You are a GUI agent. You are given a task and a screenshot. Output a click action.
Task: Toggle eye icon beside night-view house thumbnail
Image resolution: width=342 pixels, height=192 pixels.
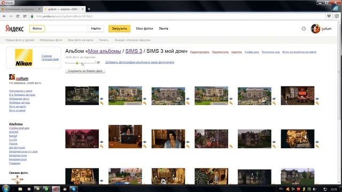(102, 99)
